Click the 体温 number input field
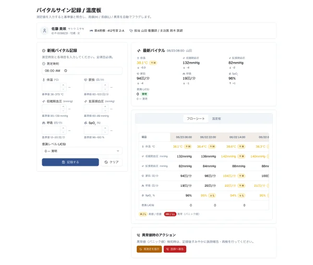 tap(51, 87)
